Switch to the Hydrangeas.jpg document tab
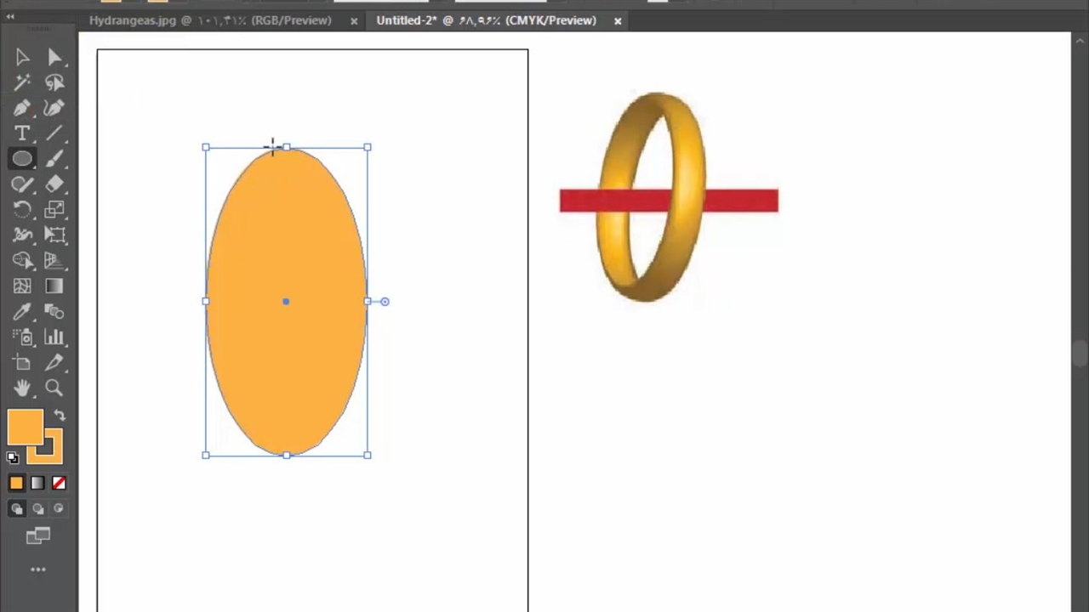This screenshot has width=1089, height=612. [x=210, y=20]
